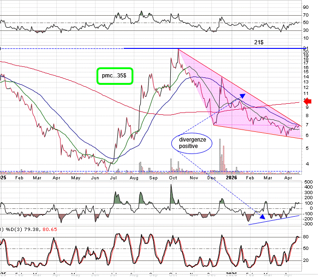This screenshot has height=278, width=318.
Task: Click "2026" on the bottom time axis
Action: pos(231,275)
